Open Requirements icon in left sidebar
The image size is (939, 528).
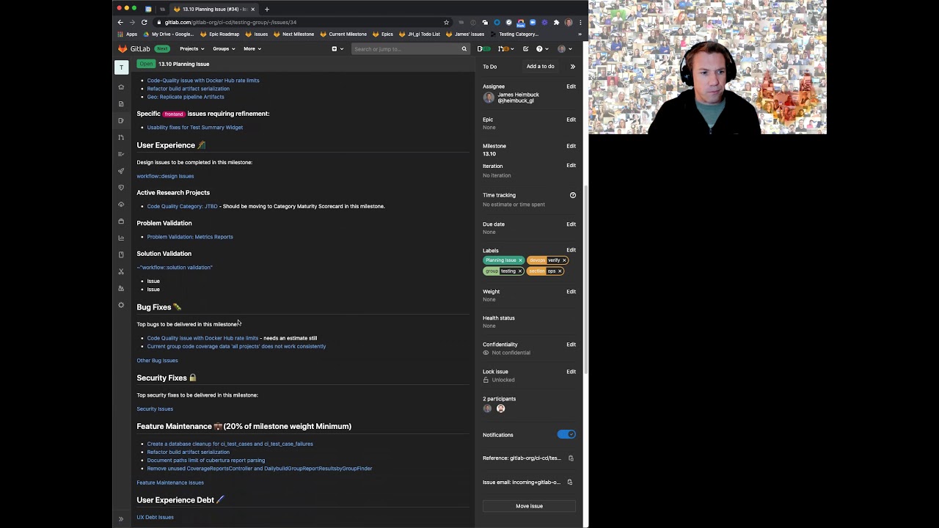tap(121, 154)
